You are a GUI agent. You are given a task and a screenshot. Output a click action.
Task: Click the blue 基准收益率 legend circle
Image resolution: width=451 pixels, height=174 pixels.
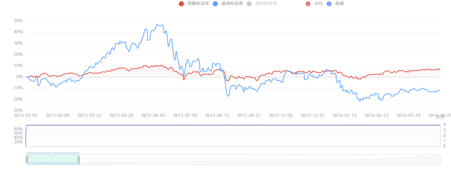tap(215, 4)
